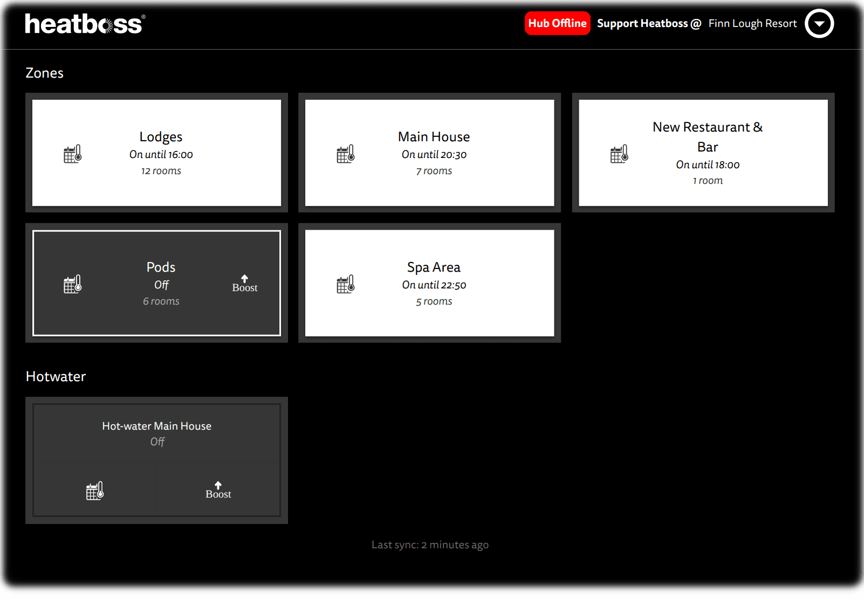
Task: Open the Pods zone schedule icon
Action: [72, 284]
